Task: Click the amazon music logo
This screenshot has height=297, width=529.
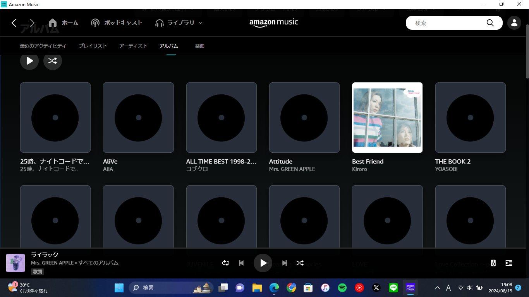Action: pos(274,22)
